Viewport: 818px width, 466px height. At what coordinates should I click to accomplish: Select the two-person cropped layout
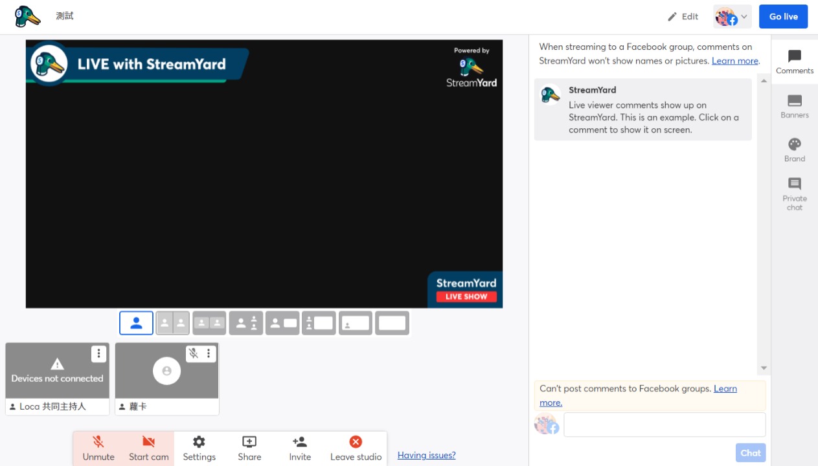(172, 323)
